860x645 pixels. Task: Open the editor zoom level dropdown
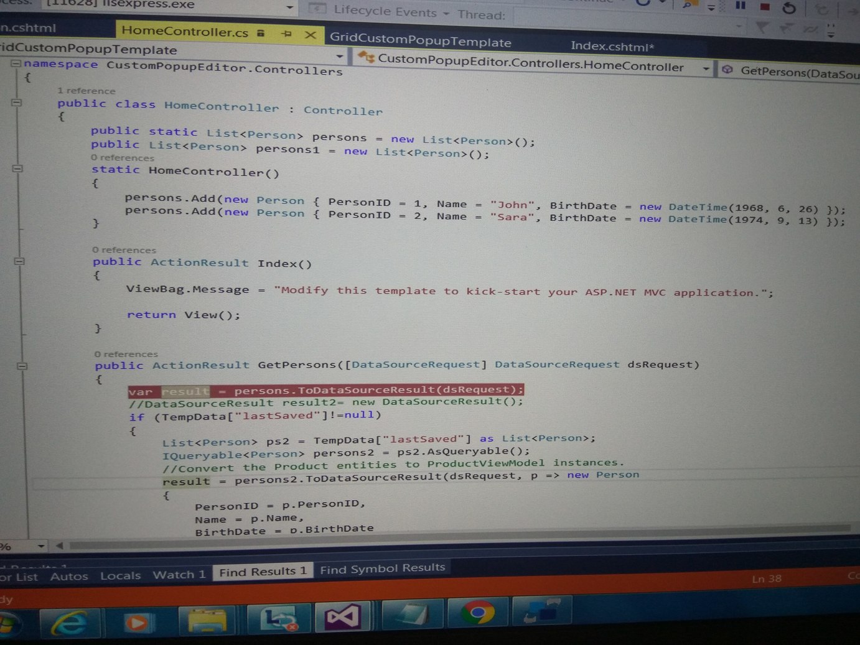tap(41, 546)
